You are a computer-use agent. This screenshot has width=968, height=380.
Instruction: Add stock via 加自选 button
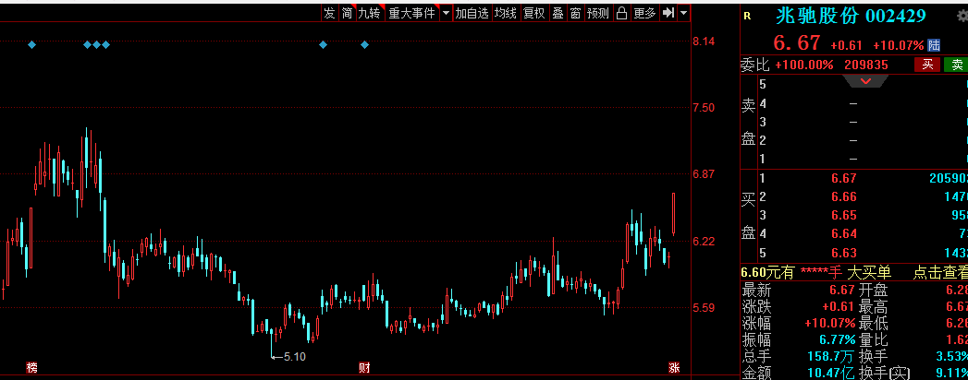point(472,13)
